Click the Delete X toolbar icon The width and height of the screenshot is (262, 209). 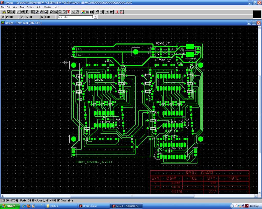(x=18, y=12)
